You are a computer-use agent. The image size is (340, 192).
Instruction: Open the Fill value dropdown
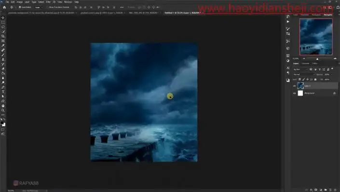(327, 80)
